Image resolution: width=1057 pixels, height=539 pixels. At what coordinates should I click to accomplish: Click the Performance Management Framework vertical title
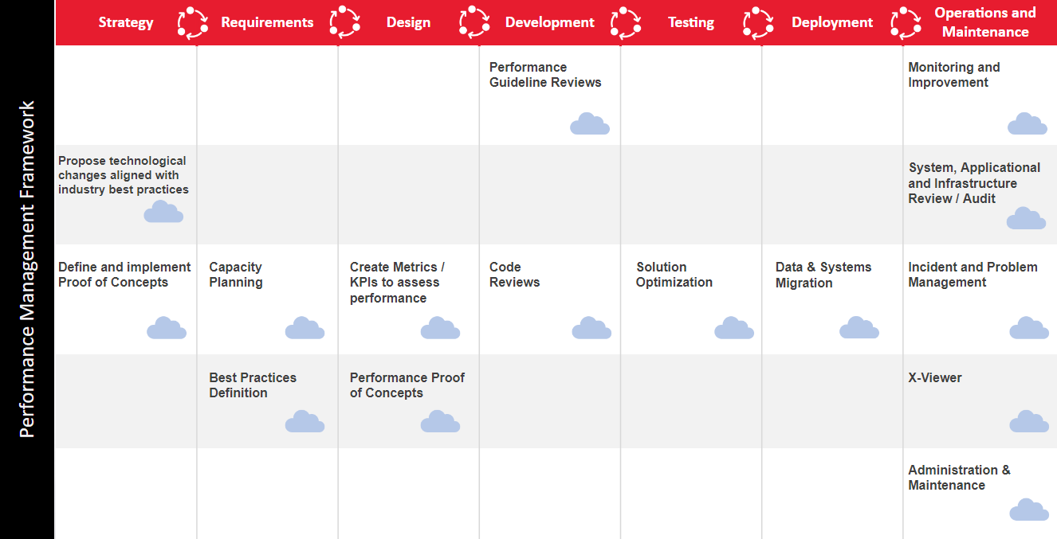click(x=27, y=269)
